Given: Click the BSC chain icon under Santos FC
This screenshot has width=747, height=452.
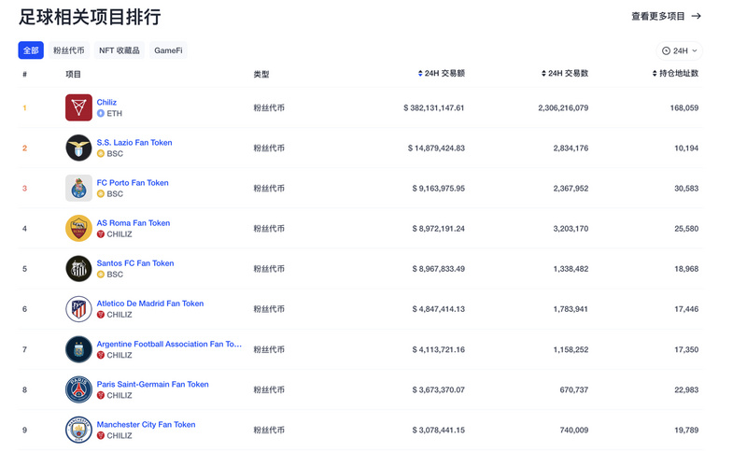Looking at the screenshot, I should 101,275.
